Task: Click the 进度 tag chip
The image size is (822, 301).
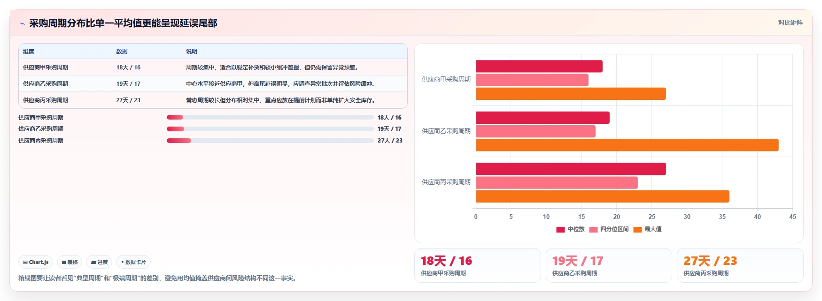Action: coord(99,262)
